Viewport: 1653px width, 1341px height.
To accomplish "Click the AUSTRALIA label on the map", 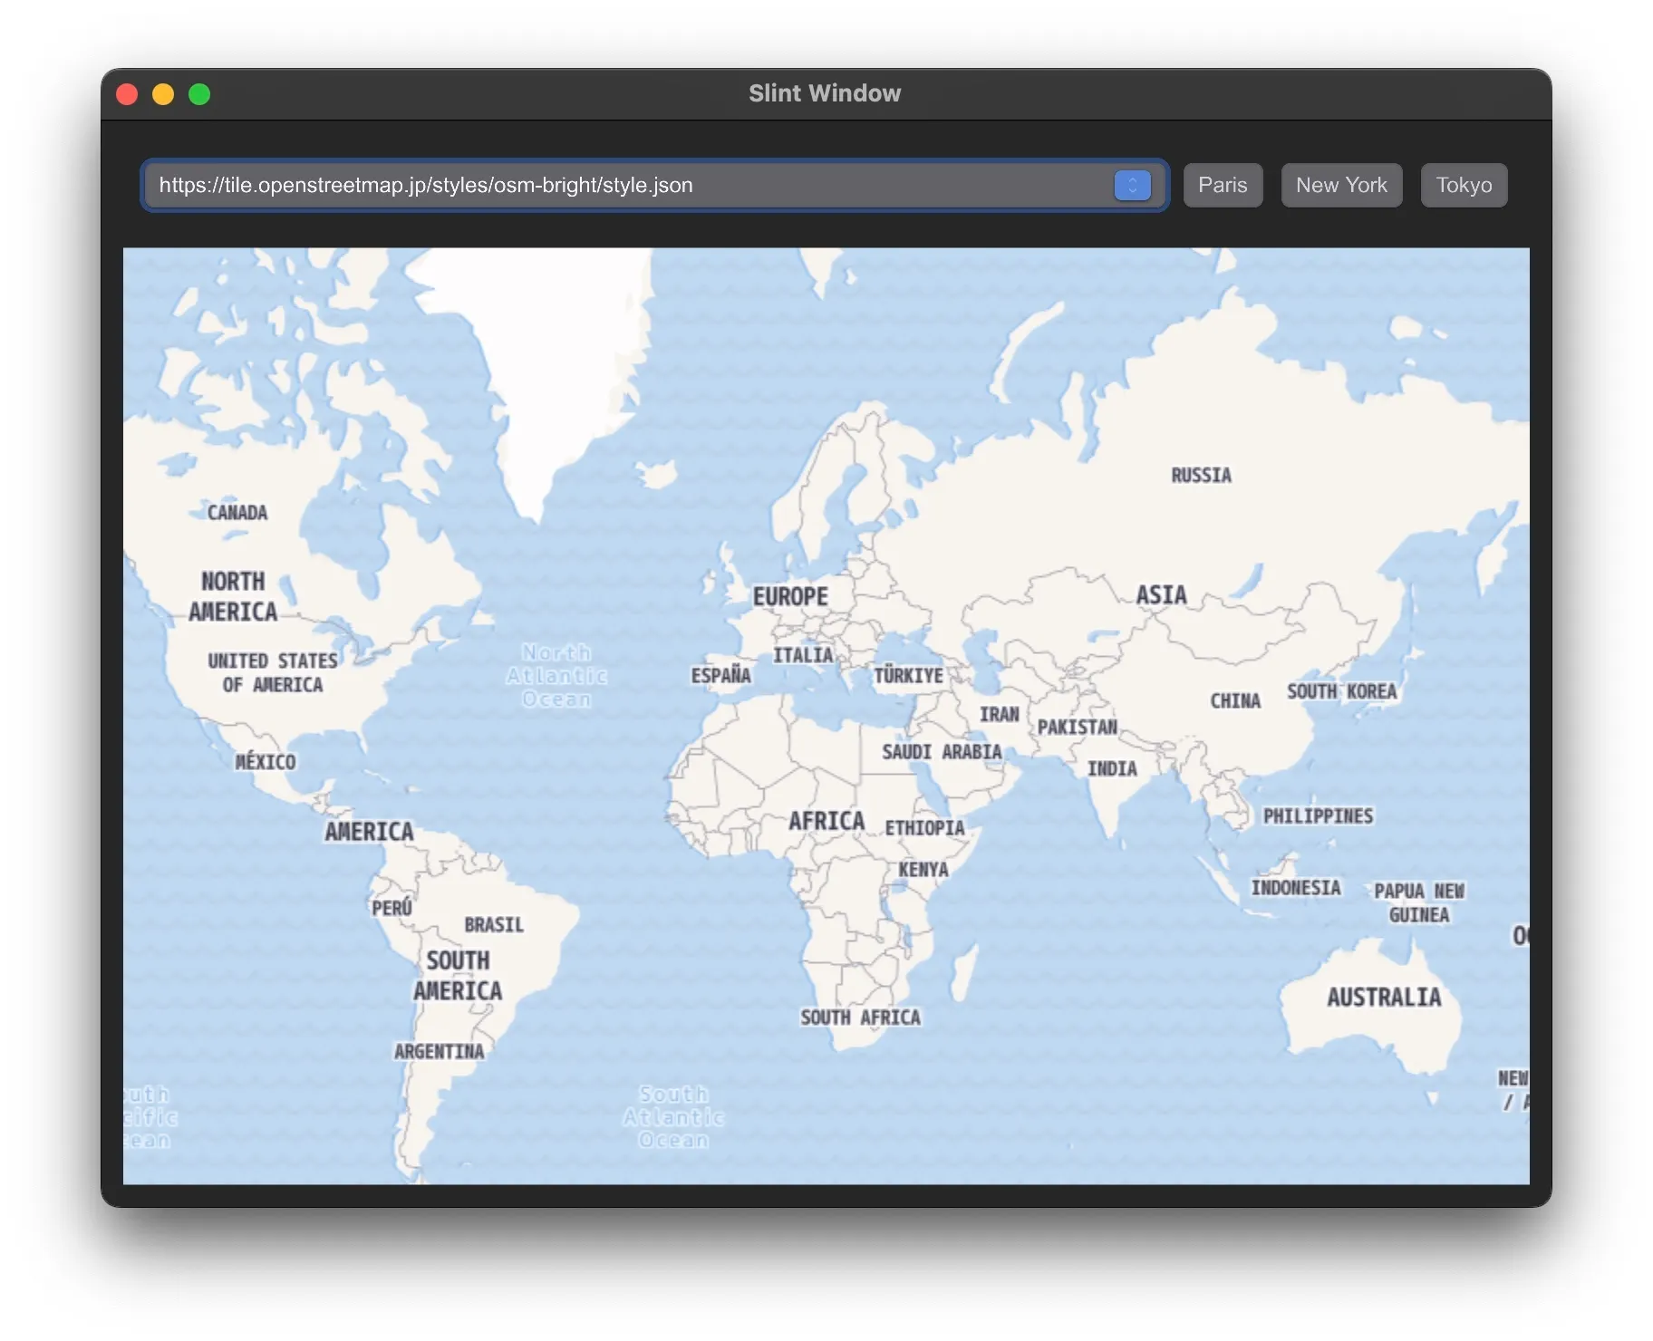I will [x=1384, y=998].
